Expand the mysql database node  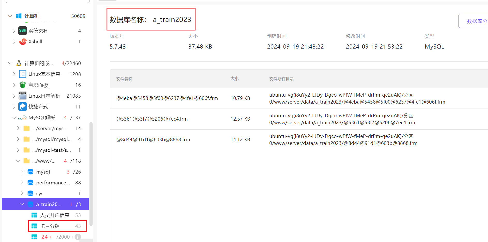(x=22, y=172)
